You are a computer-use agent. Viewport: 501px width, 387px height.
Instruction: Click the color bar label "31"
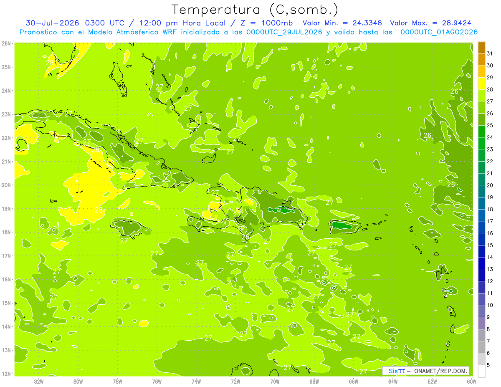490,53
